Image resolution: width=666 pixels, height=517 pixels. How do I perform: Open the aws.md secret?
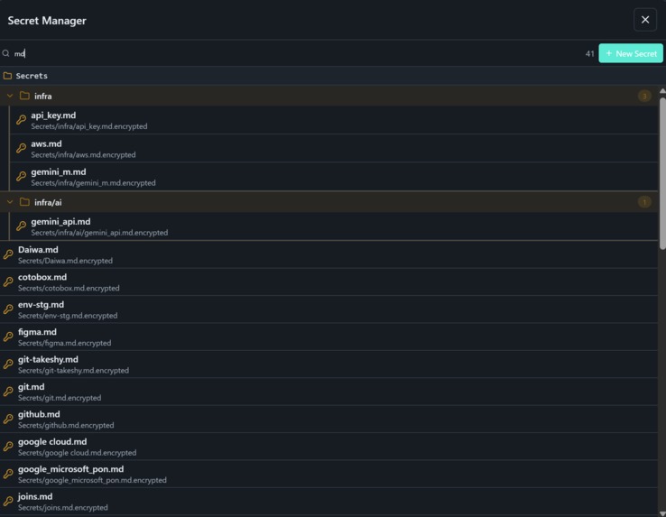pos(334,148)
